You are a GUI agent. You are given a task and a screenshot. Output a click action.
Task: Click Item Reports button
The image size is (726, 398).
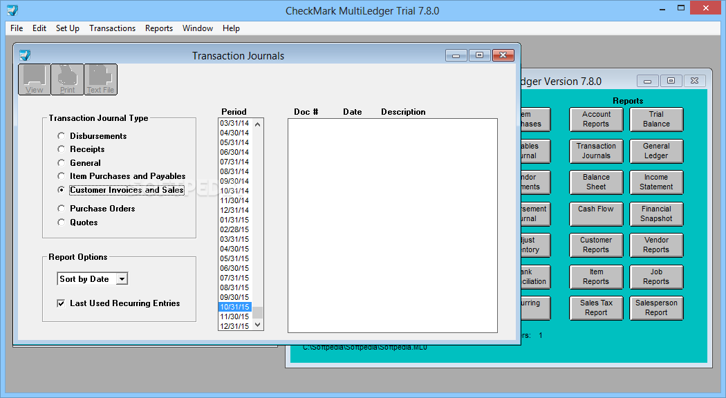tap(596, 277)
